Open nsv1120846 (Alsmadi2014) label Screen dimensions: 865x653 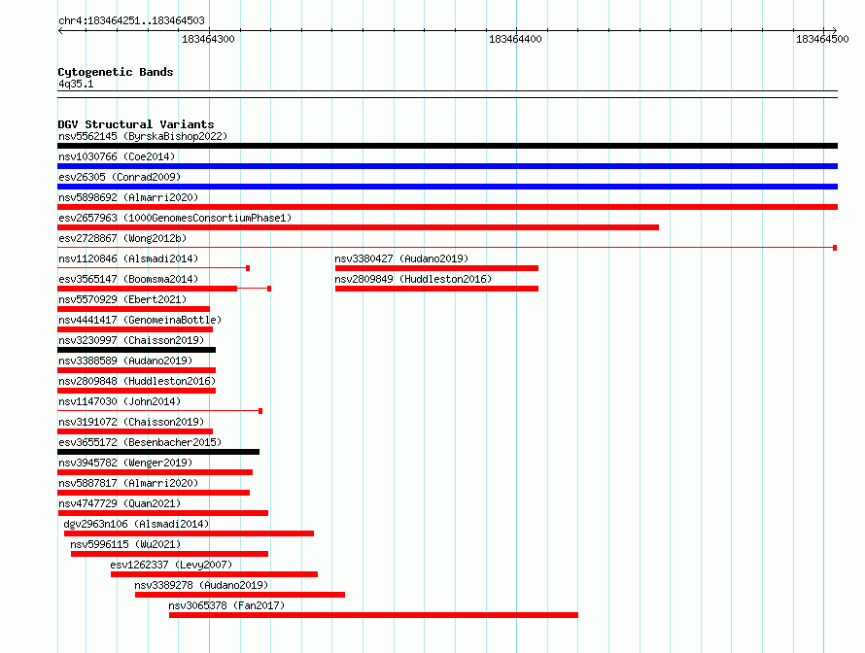click(x=128, y=258)
